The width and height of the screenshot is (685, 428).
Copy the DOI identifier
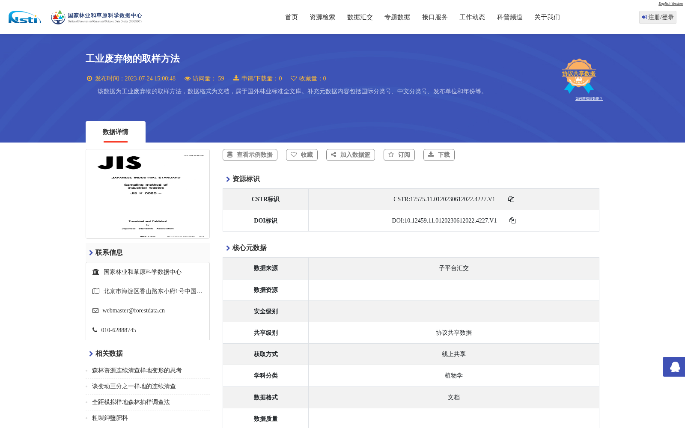(x=512, y=220)
